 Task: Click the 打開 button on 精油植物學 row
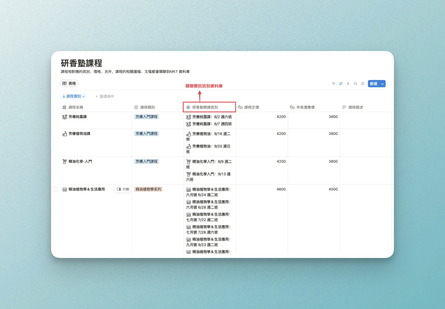tap(123, 189)
